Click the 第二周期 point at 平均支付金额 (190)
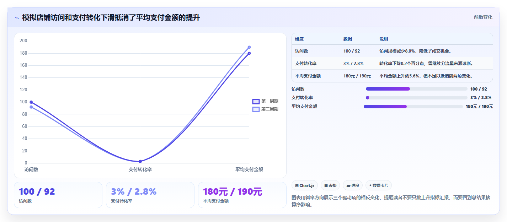Image resolution: width=507 pixels, height=222 pixels. [x=249, y=47]
